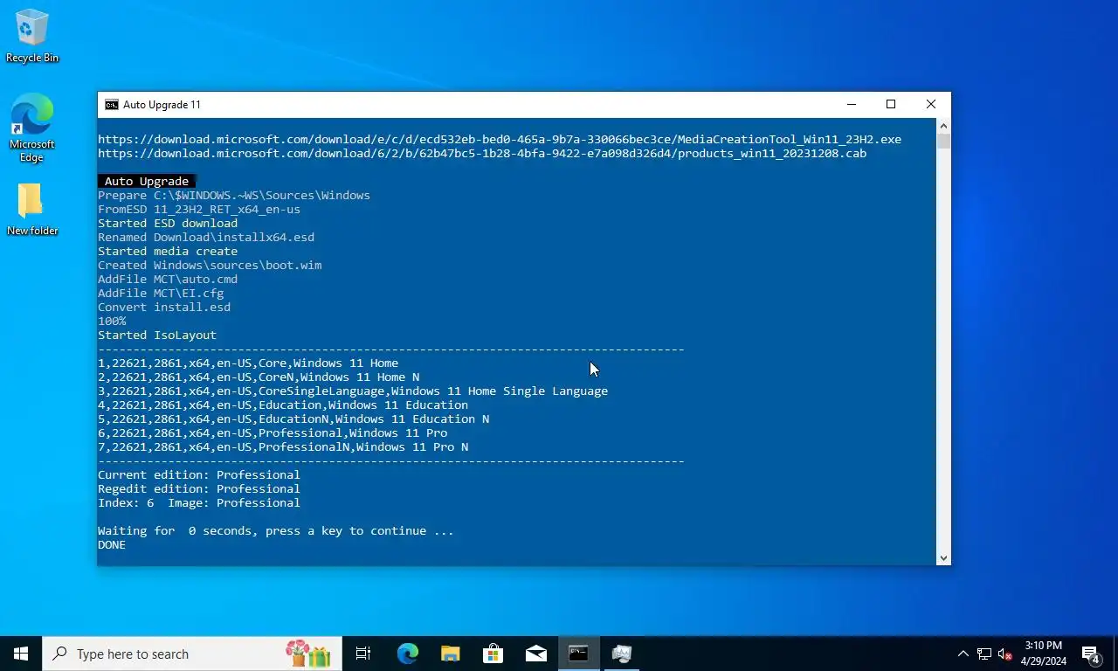Maximize the Auto Upgrade 11 window
This screenshot has height=671, width=1118.
point(891,104)
